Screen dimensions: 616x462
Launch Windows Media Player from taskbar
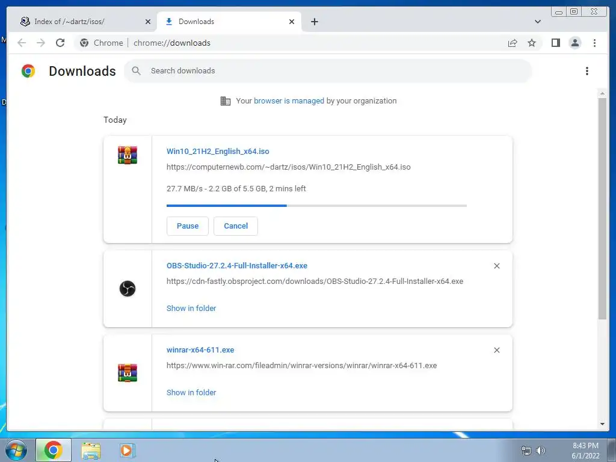(x=126, y=450)
